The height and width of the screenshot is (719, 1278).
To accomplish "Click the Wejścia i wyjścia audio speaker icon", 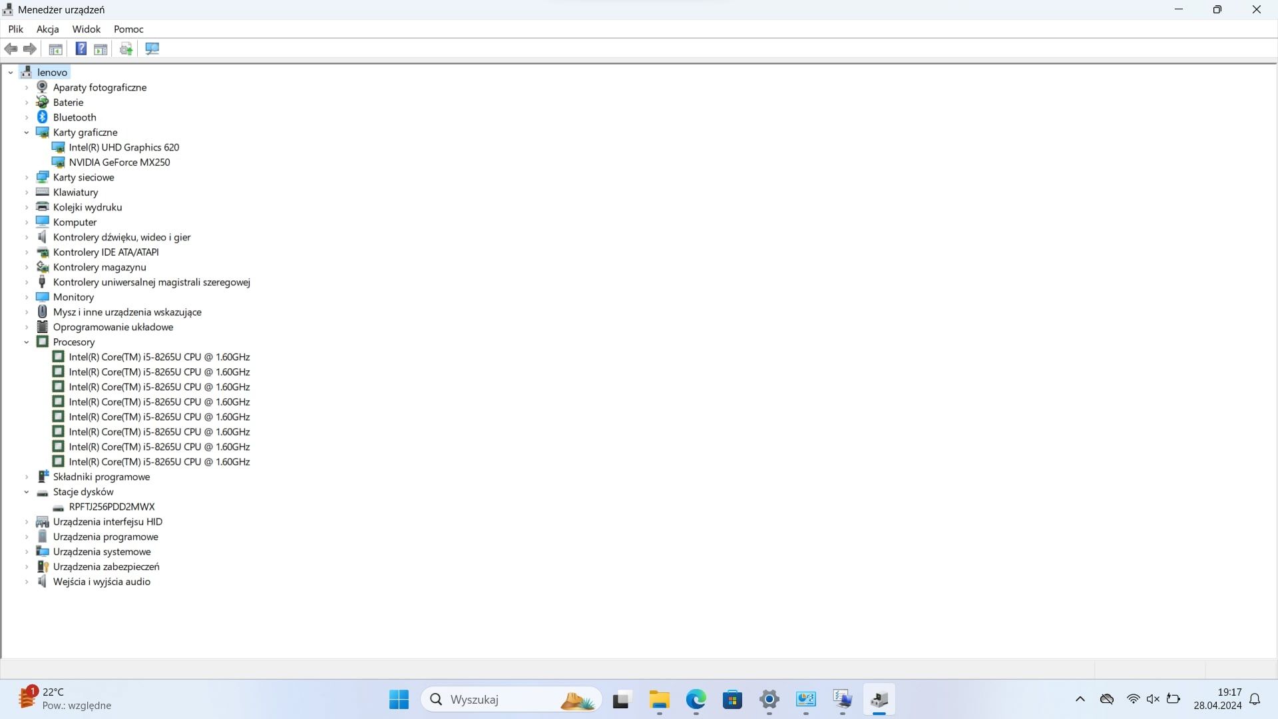I will (x=43, y=581).
